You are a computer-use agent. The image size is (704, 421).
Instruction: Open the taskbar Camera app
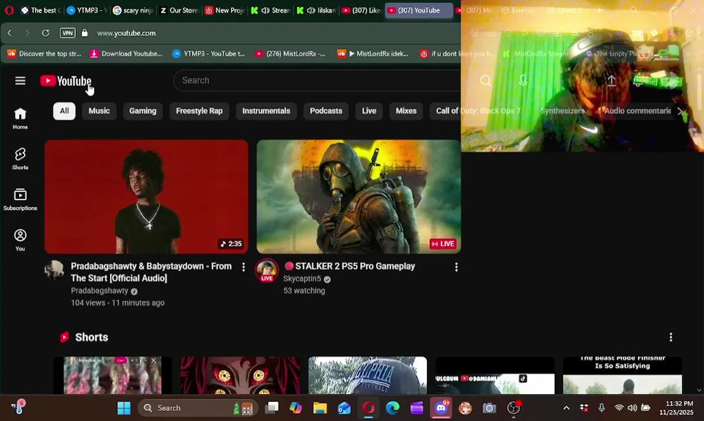[x=489, y=408]
